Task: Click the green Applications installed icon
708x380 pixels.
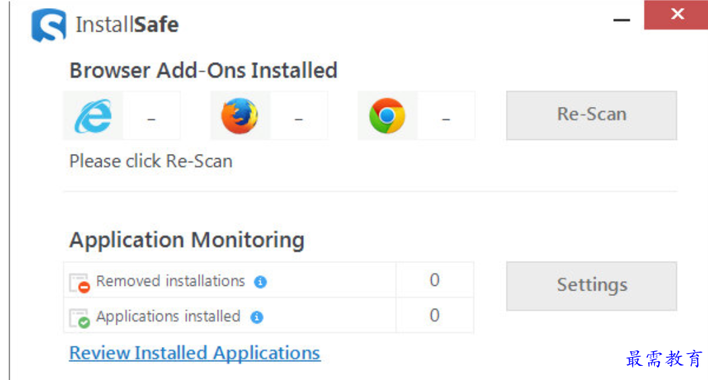Action: coord(79,318)
